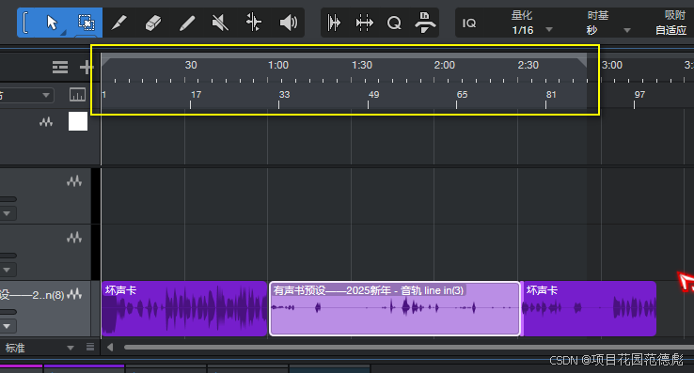
Task: Select the Listen speaker tool
Action: [x=288, y=23]
